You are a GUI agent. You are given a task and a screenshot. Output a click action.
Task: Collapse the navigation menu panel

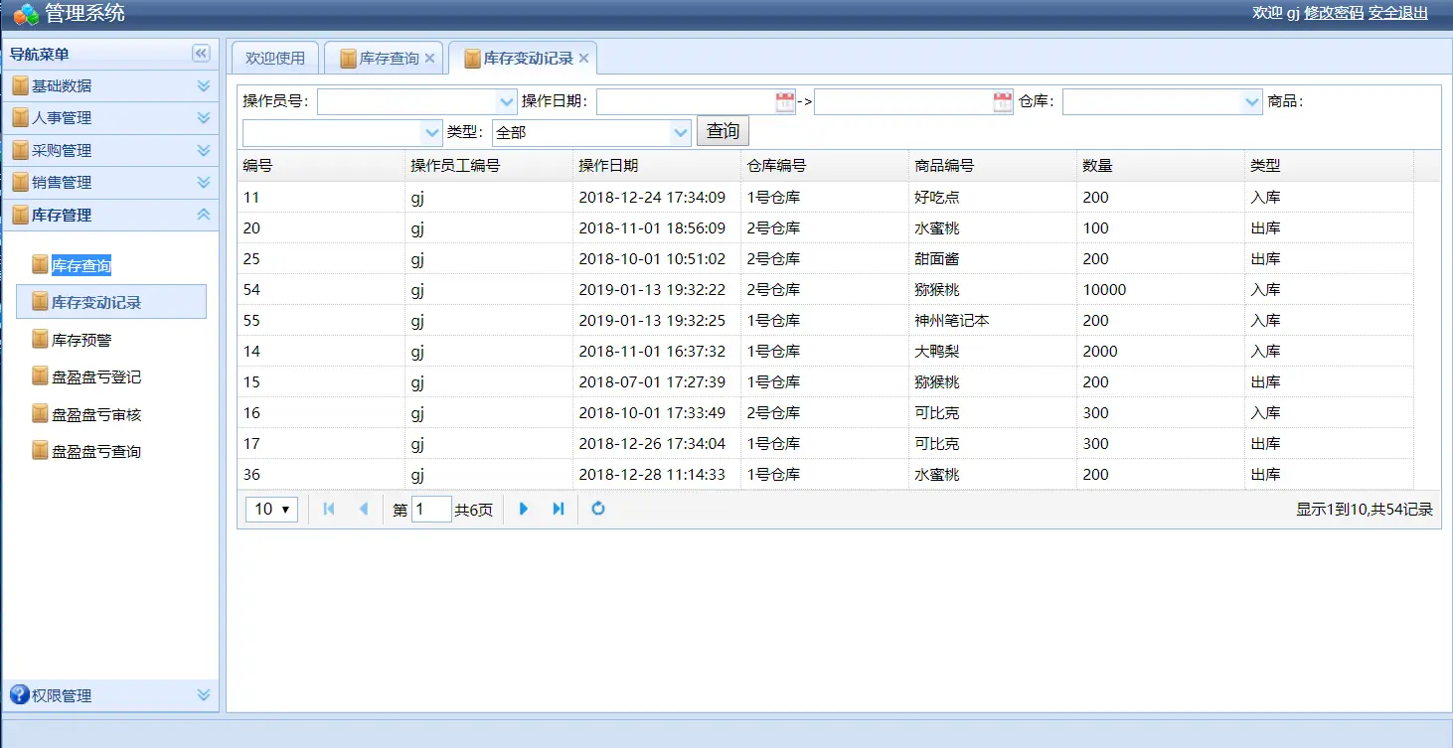(201, 54)
